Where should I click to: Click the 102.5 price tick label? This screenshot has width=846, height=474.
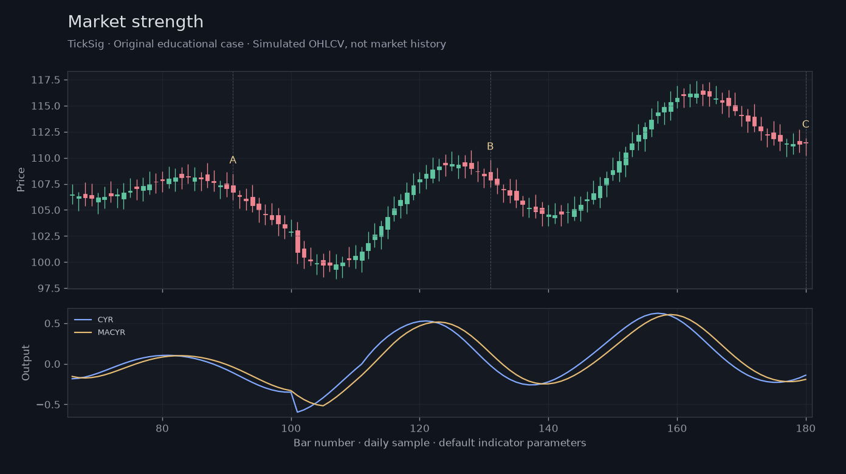click(46, 236)
